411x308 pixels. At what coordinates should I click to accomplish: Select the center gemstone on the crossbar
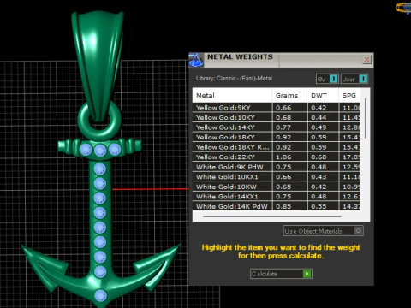coord(100,151)
